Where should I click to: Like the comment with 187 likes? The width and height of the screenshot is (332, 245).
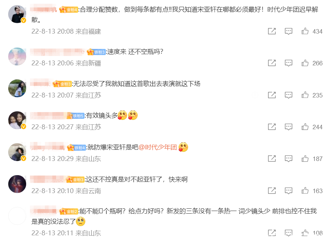[305, 158]
